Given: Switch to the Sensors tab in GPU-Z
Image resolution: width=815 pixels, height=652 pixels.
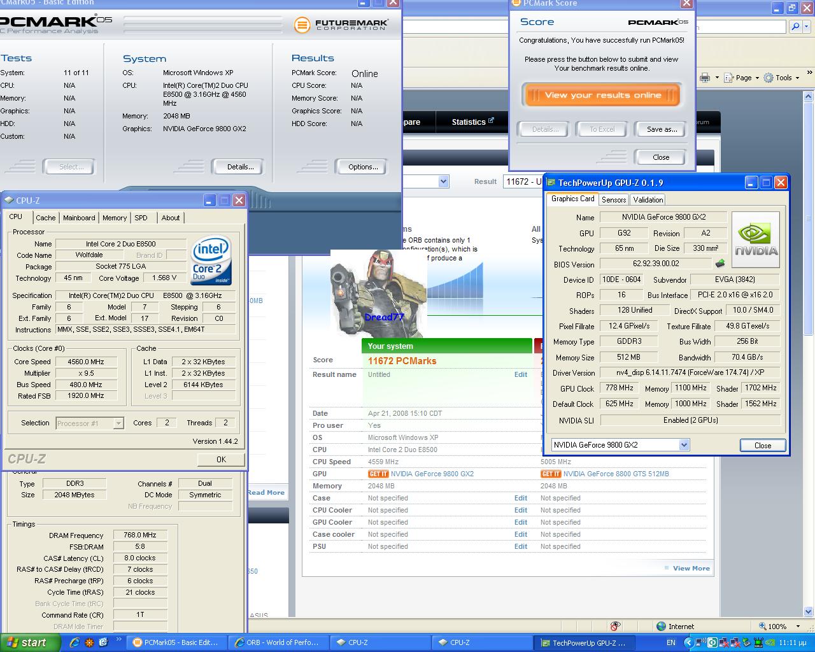Looking at the screenshot, I should click(614, 199).
